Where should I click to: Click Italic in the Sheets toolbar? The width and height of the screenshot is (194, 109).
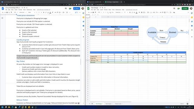[x=132, y=12]
